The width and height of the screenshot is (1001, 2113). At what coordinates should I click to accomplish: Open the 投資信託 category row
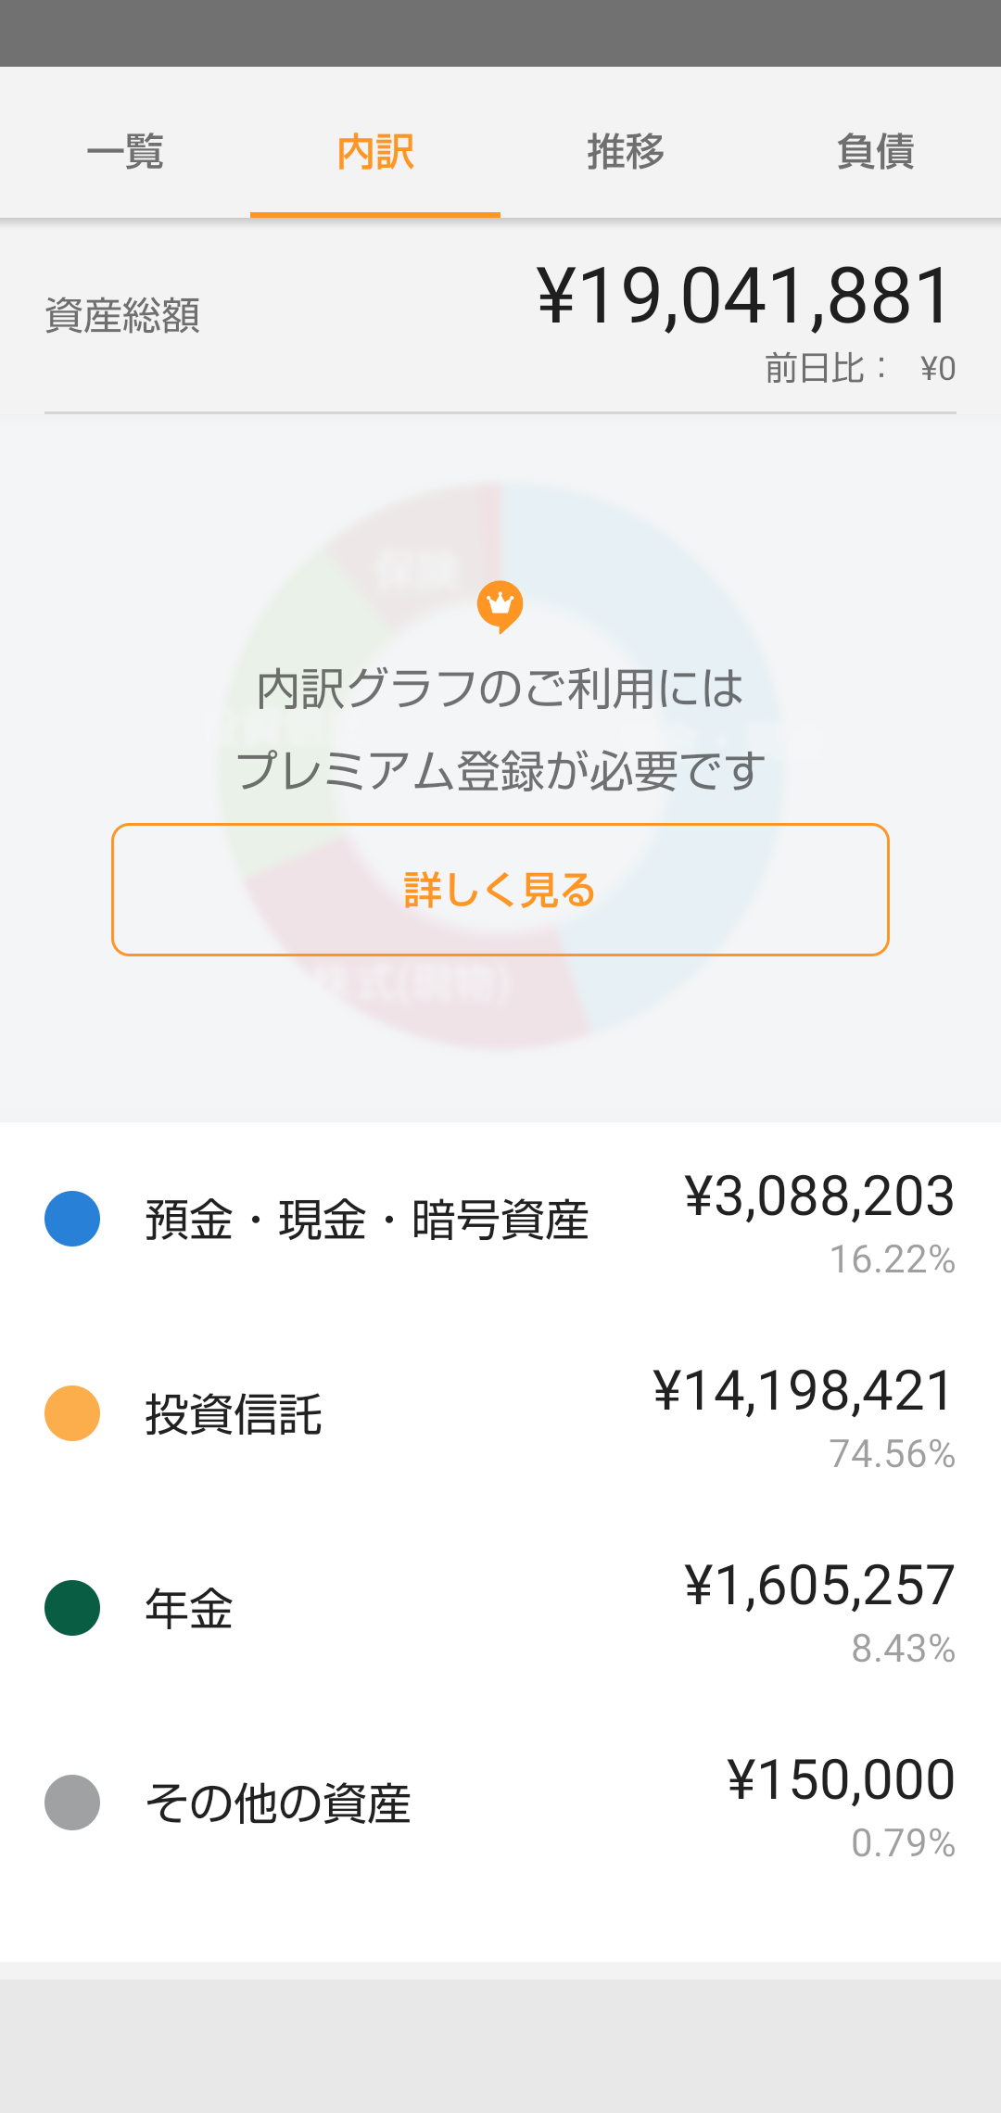(234, 1414)
